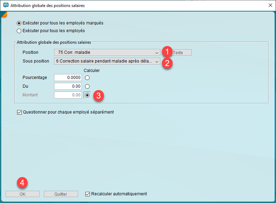The width and height of the screenshot is (276, 203).
Task: Focus the Du amount field
Action: [68, 86]
